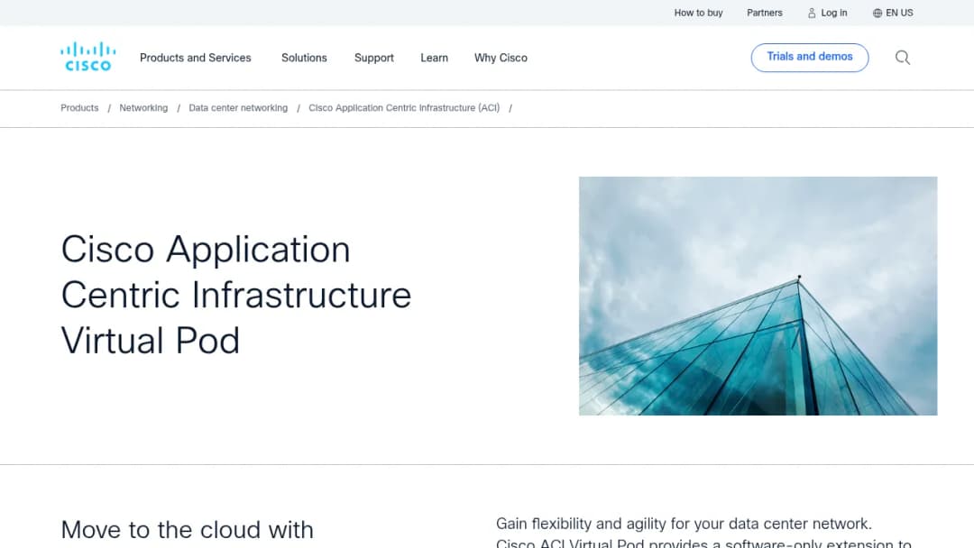Click the Log in link
974x548 pixels.
[x=833, y=13]
